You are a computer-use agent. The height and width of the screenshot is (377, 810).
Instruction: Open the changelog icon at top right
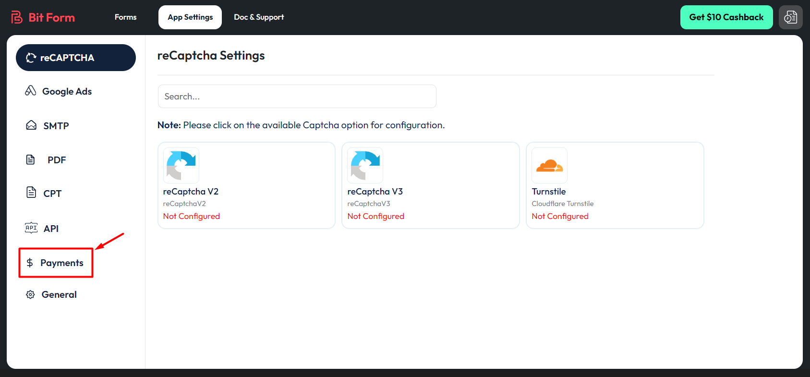790,17
